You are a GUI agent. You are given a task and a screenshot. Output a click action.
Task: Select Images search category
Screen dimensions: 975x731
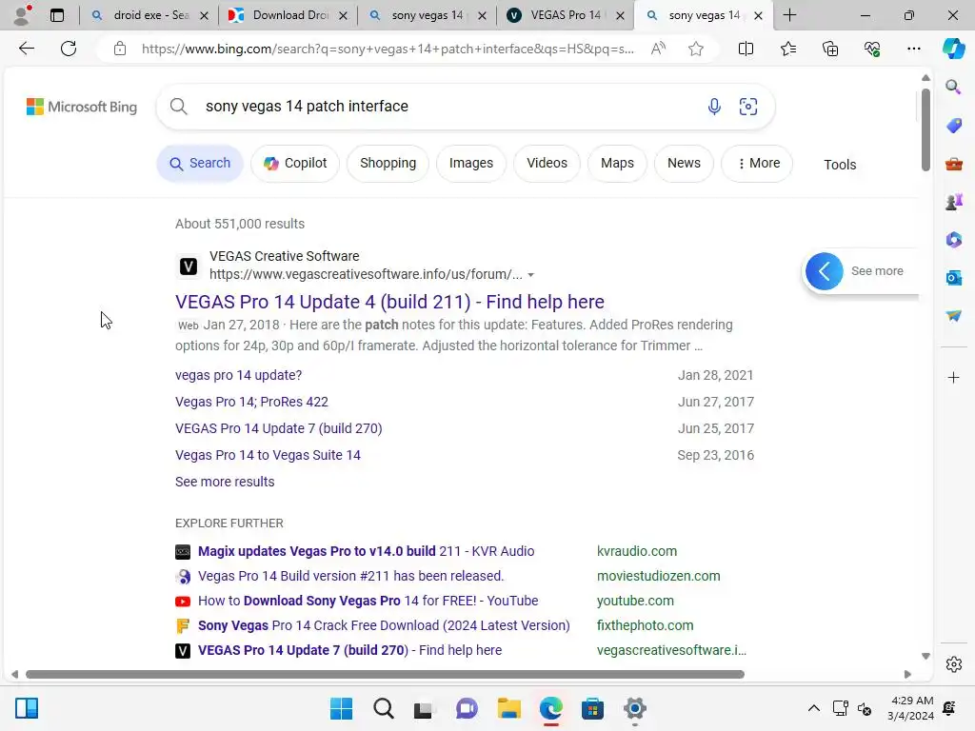pos(471,163)
